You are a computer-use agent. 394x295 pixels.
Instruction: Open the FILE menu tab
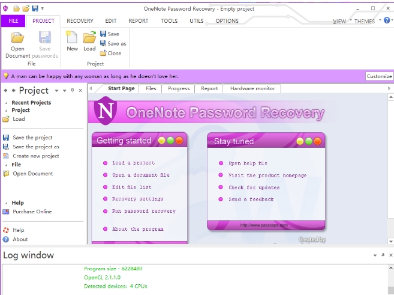[13, 21]
